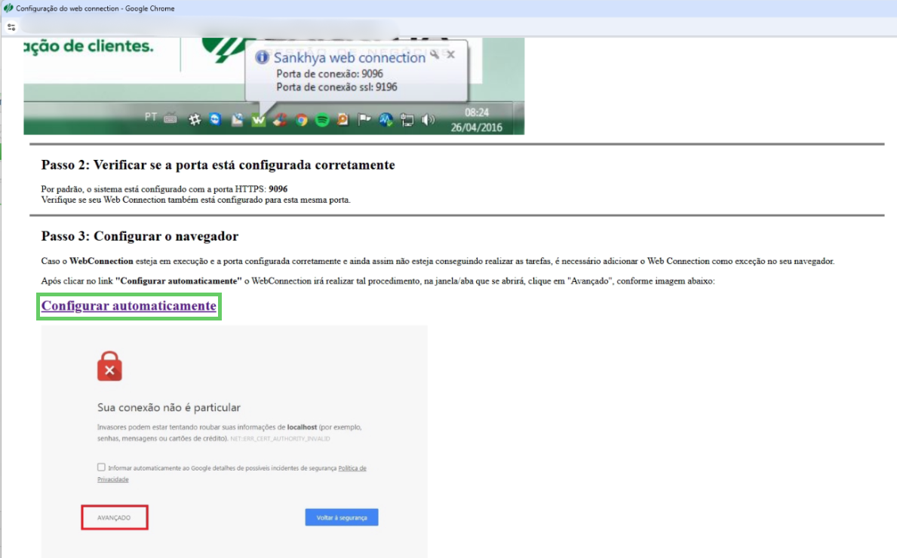Screen dimensions: 897x558
Task: Click the keyboard icon next to PT in the pictured taskbar
Action: [170, 118]
